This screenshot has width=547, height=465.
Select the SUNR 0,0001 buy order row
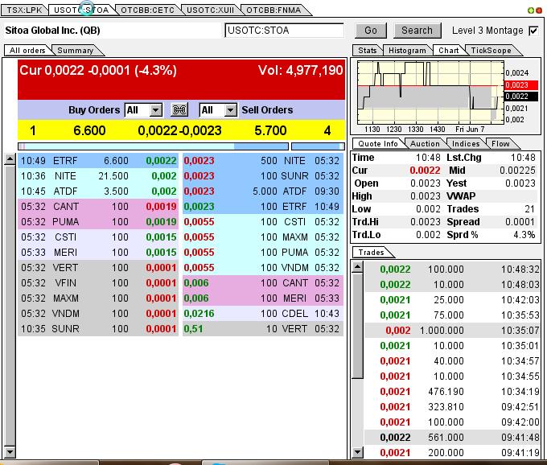(98, 328)
